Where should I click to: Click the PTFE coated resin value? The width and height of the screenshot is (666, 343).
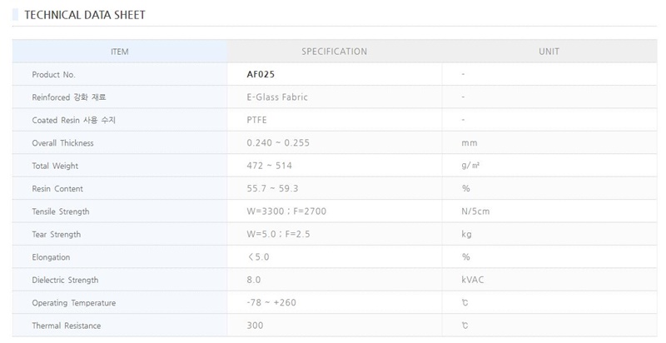pos(256,120)
